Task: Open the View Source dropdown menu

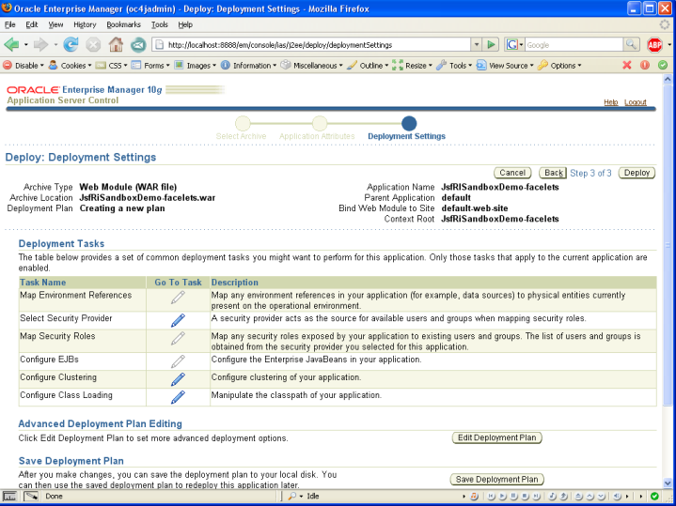Action: [x=505, y=65]
